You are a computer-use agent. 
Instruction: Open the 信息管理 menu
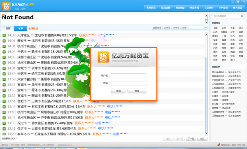[x=165, y=7]
